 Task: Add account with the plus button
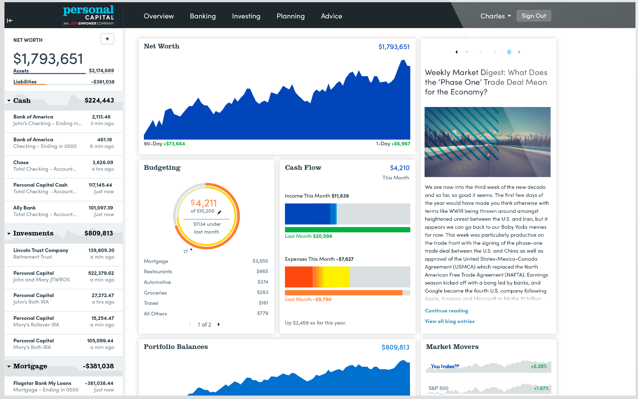[107, 39]
